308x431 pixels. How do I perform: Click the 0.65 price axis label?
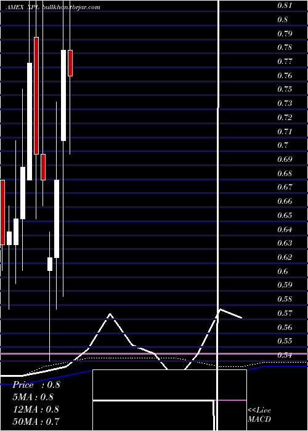(x=285, y=215)
